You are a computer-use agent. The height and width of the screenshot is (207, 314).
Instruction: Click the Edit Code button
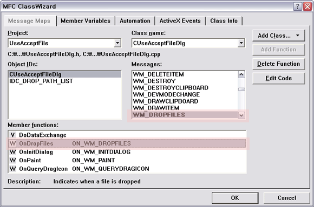[279, 78]
